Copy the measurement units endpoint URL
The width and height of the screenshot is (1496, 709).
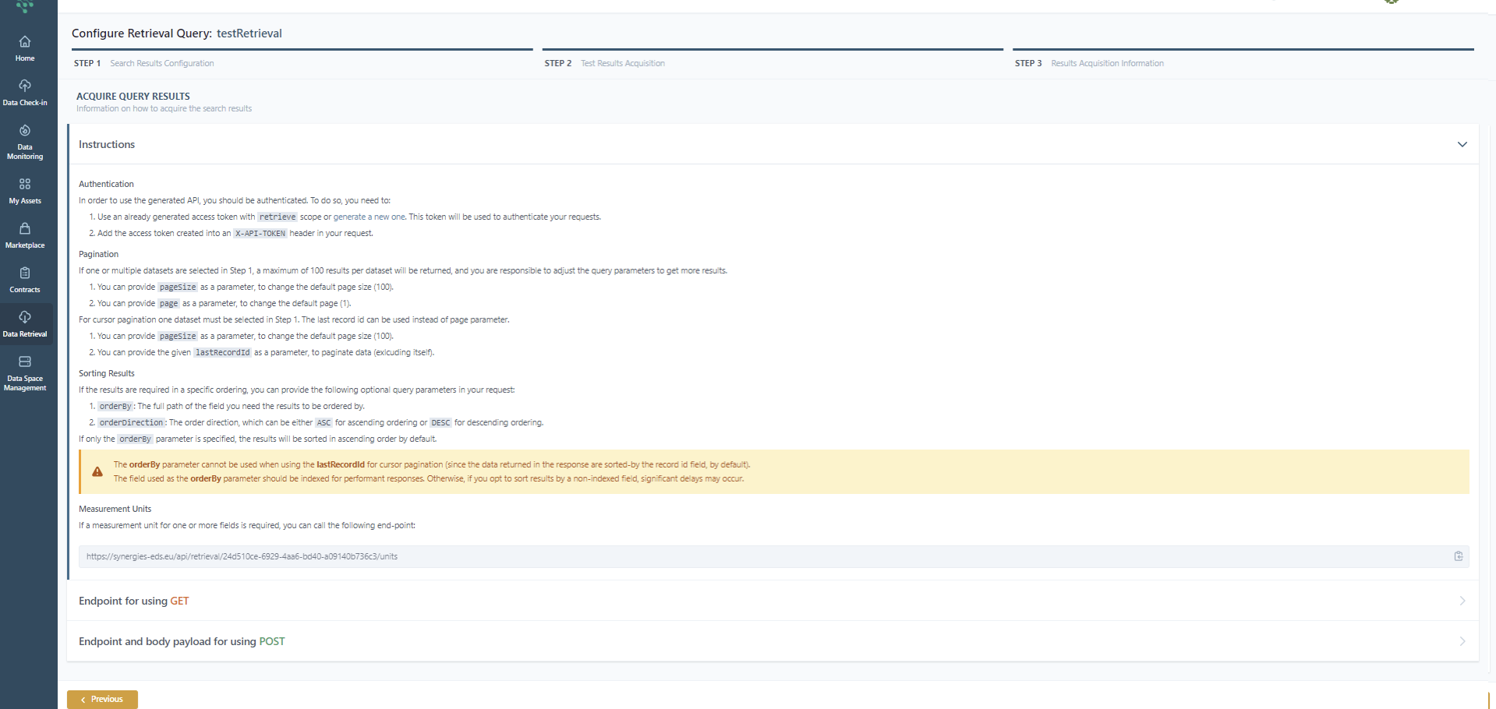(1458, 556)
